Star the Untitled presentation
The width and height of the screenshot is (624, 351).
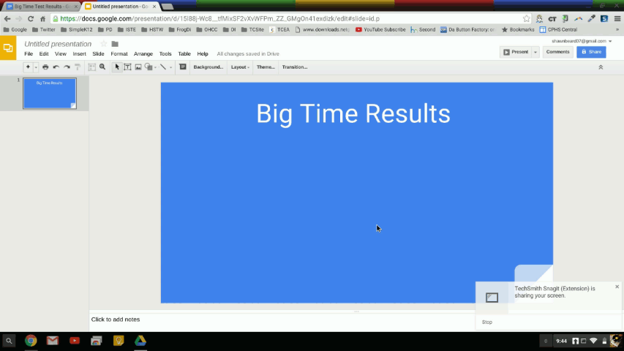coord(103,44)
